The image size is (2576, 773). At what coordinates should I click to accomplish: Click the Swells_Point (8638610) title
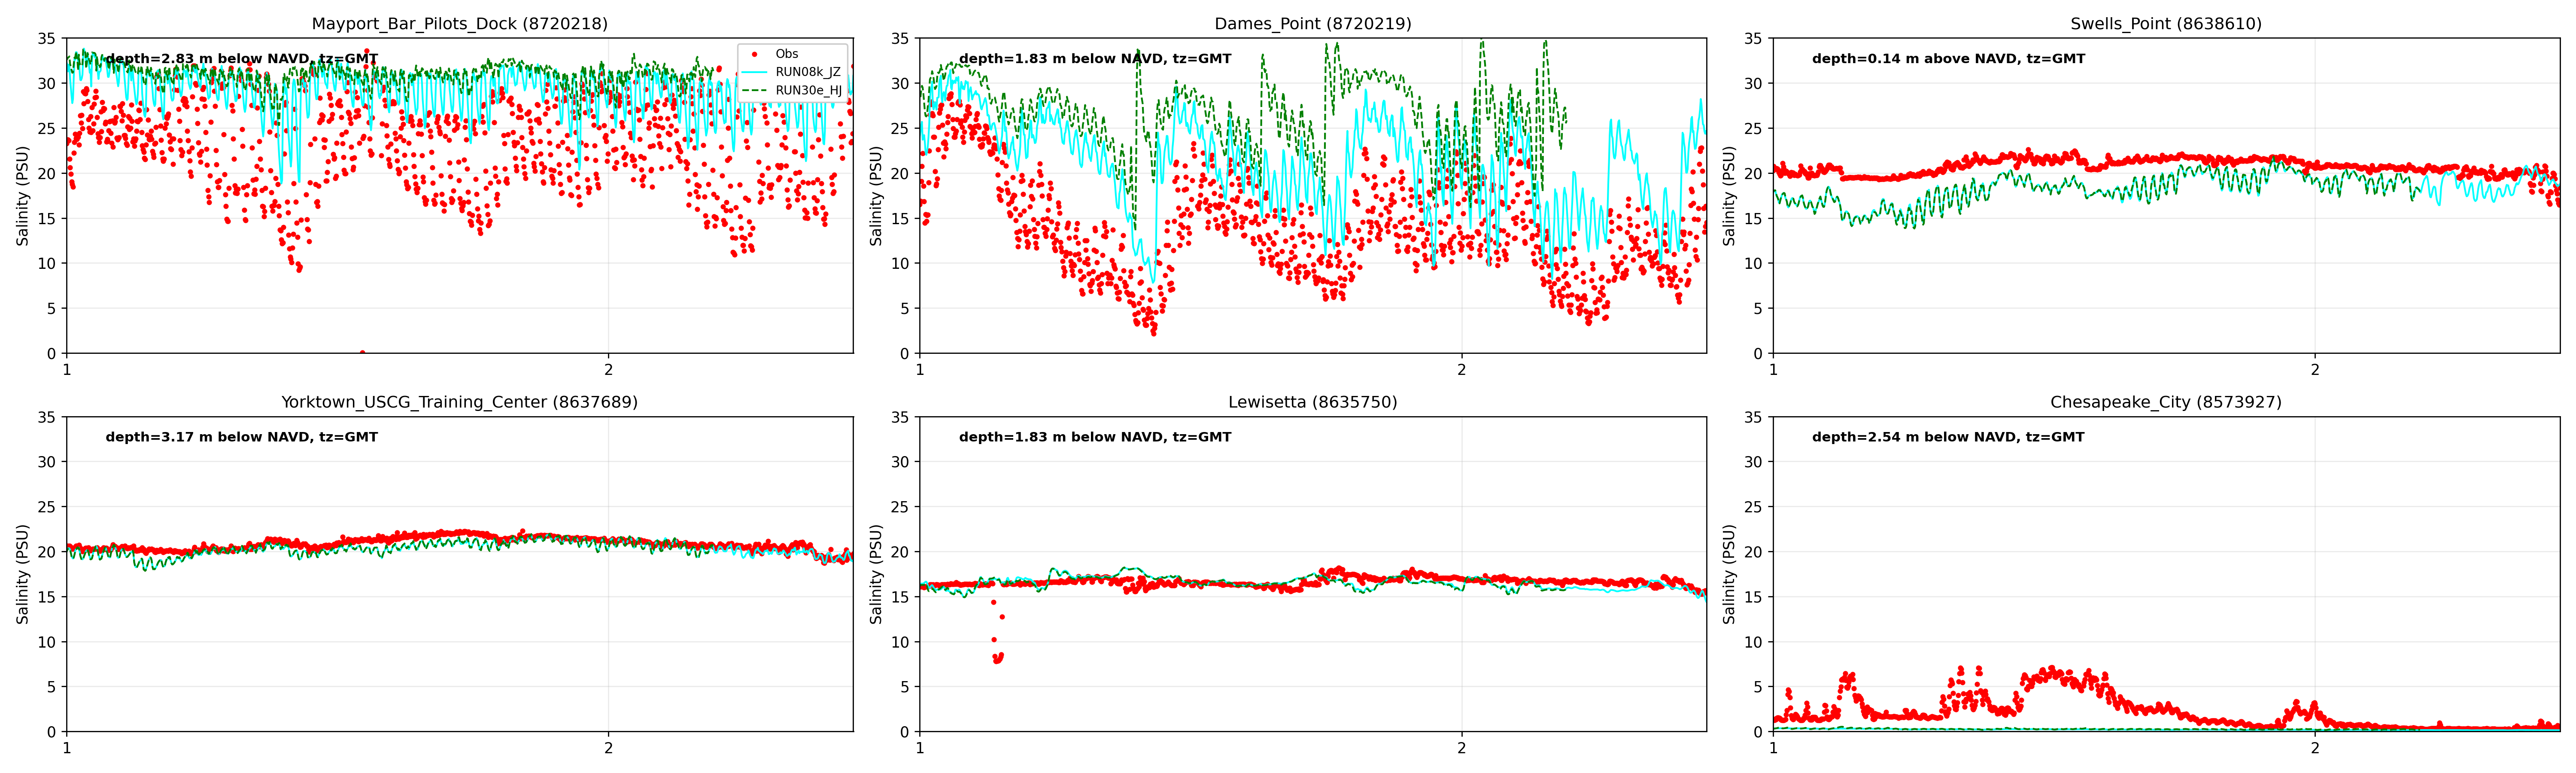coord(2165,23)
